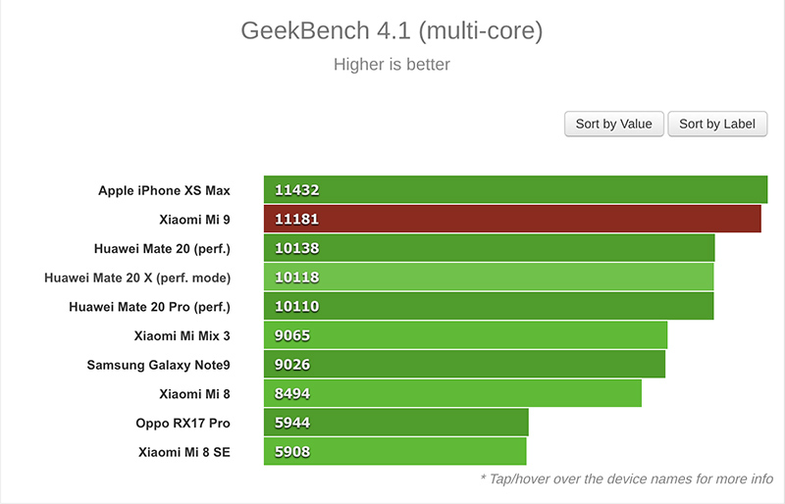
Task: Select the Apple iPhone XS Max label
Action: [x=164, y=190]
